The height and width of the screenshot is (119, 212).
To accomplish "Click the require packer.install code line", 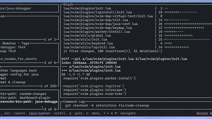I will pyautogui.click(x=99, y=78).
